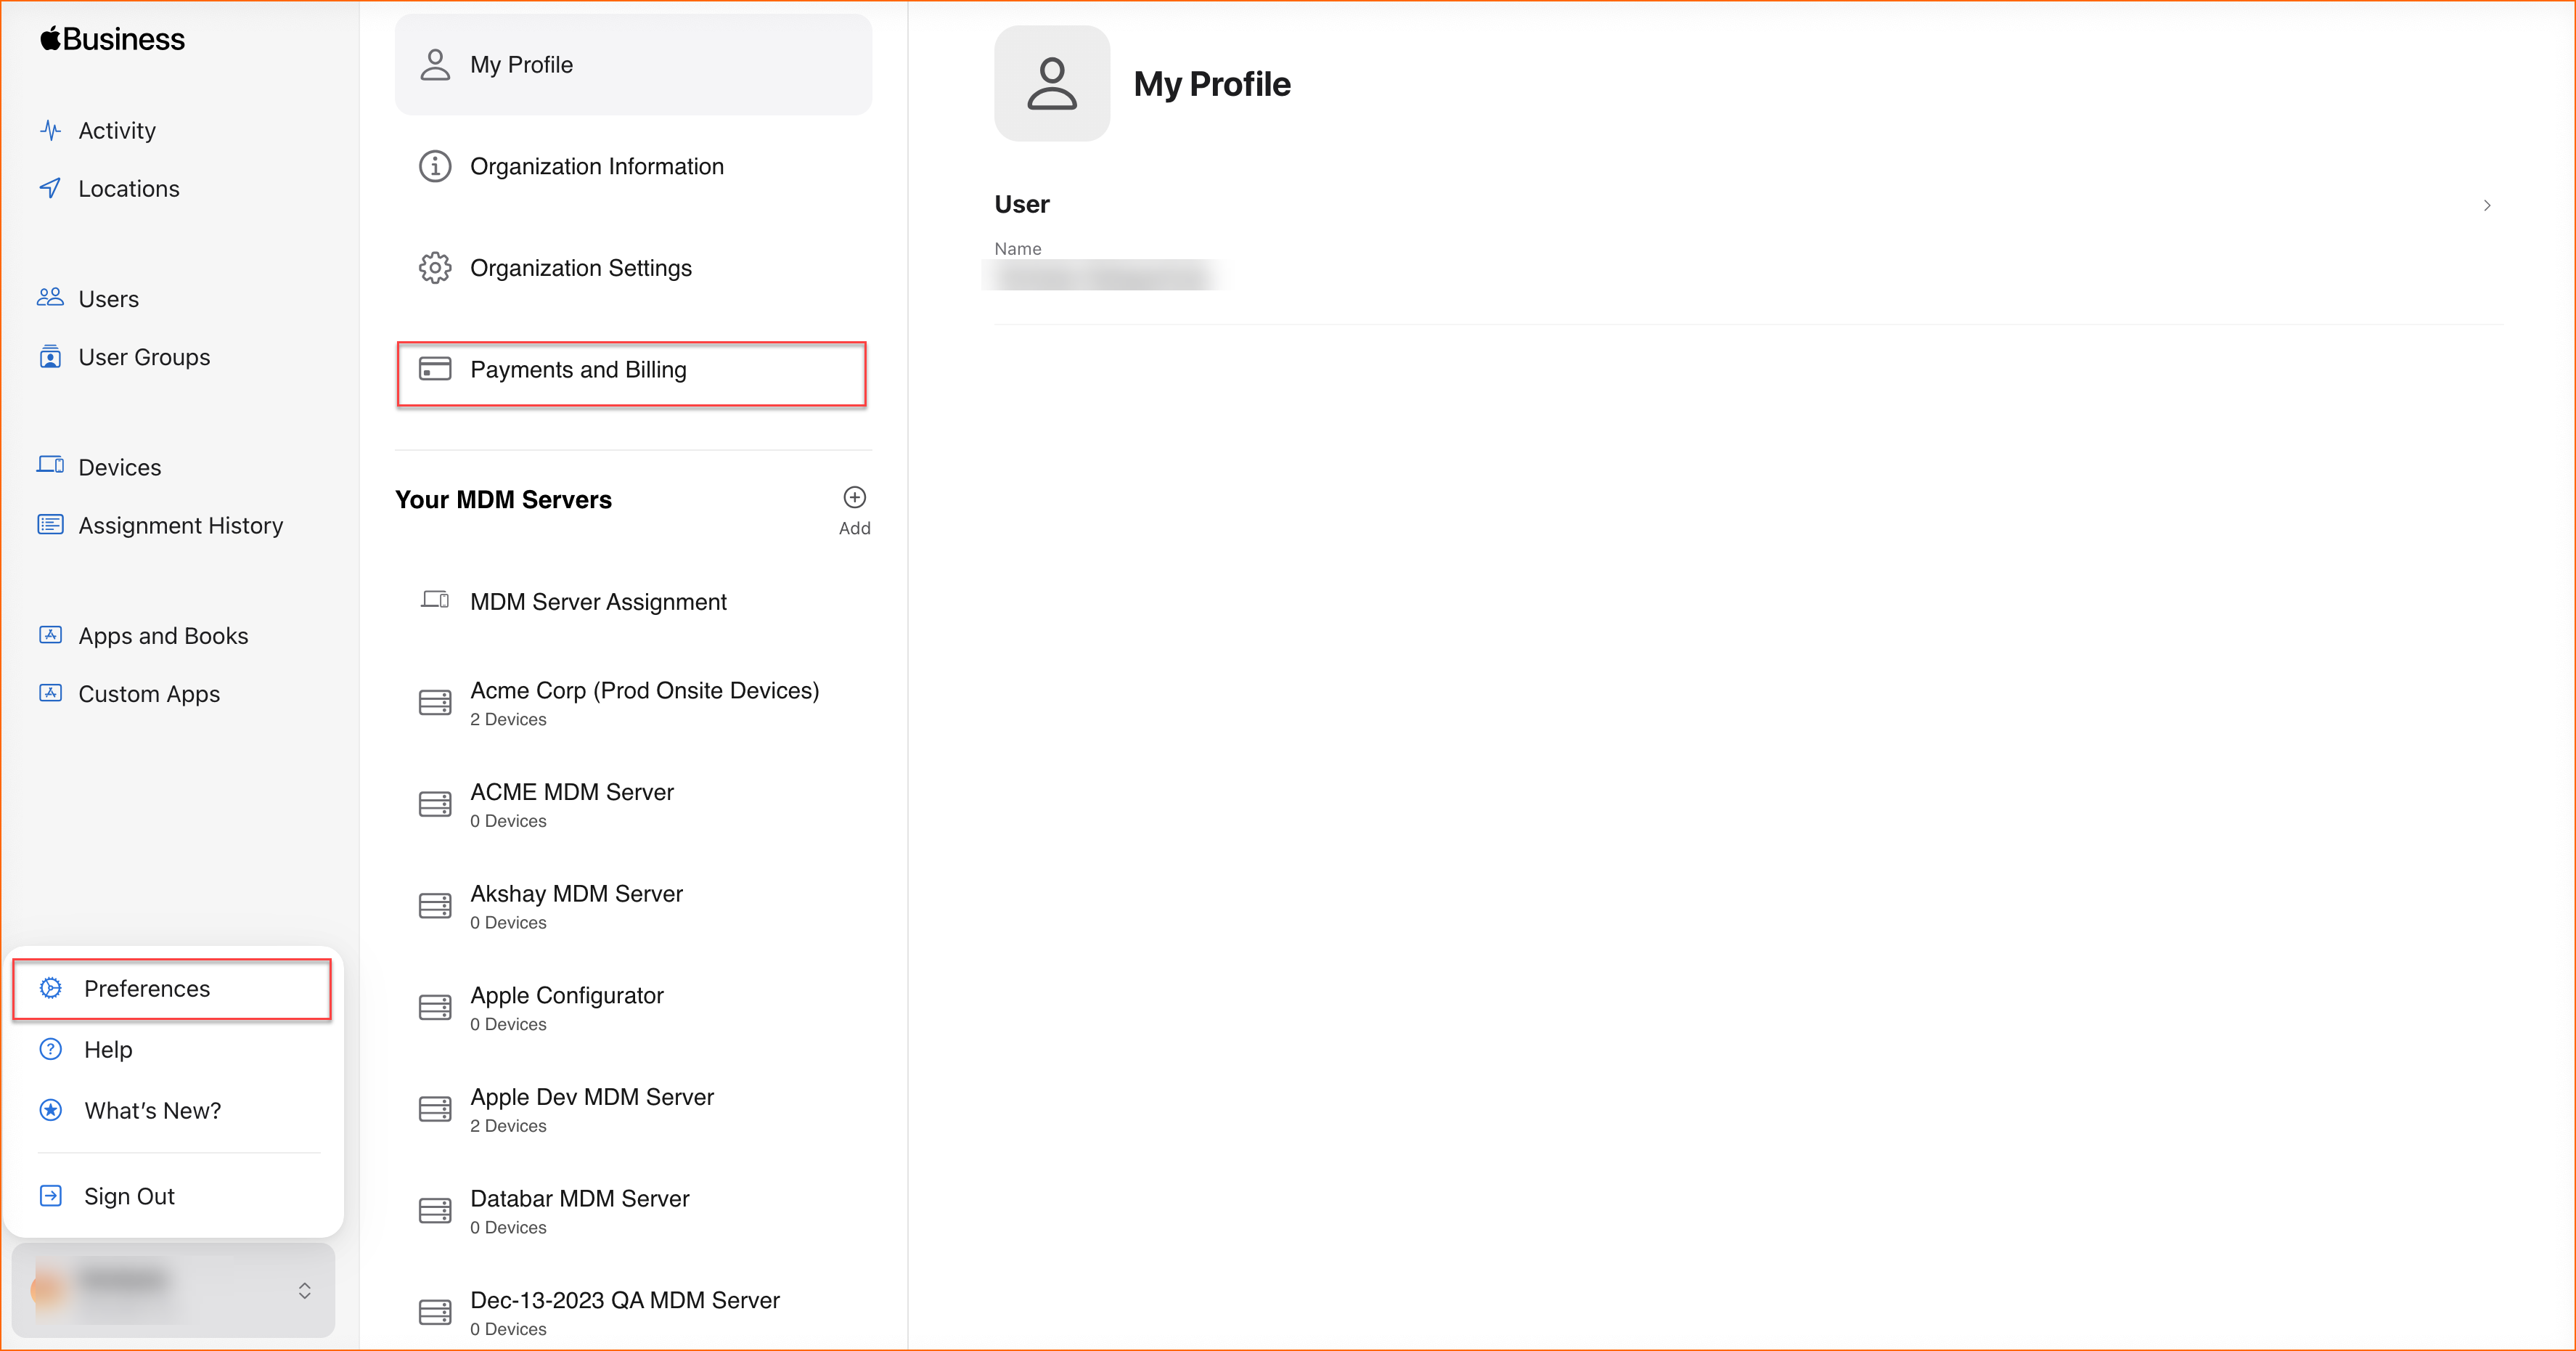Viewport: 2576px width, 1351px height.
Task: Click the large My Profile avatar
Action: click(x=1052, y=84)
